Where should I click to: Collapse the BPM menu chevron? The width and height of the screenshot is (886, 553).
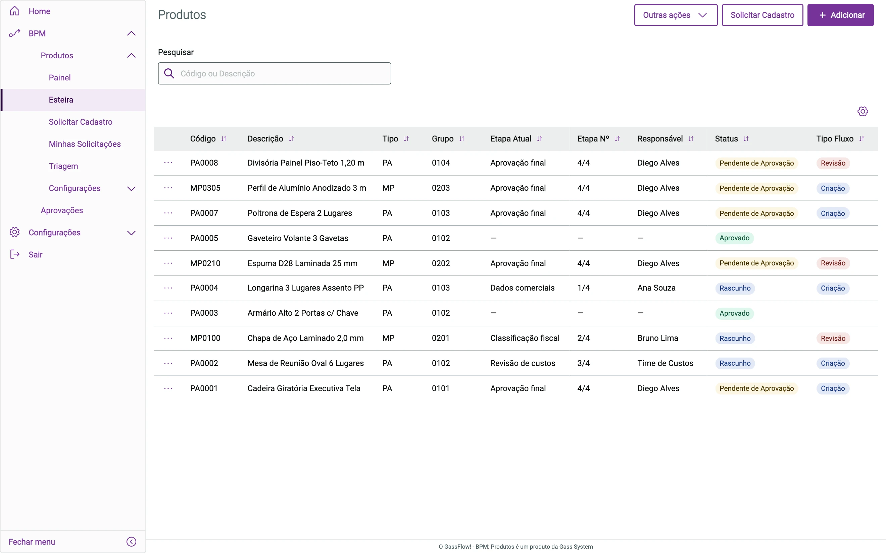[131, 33]
